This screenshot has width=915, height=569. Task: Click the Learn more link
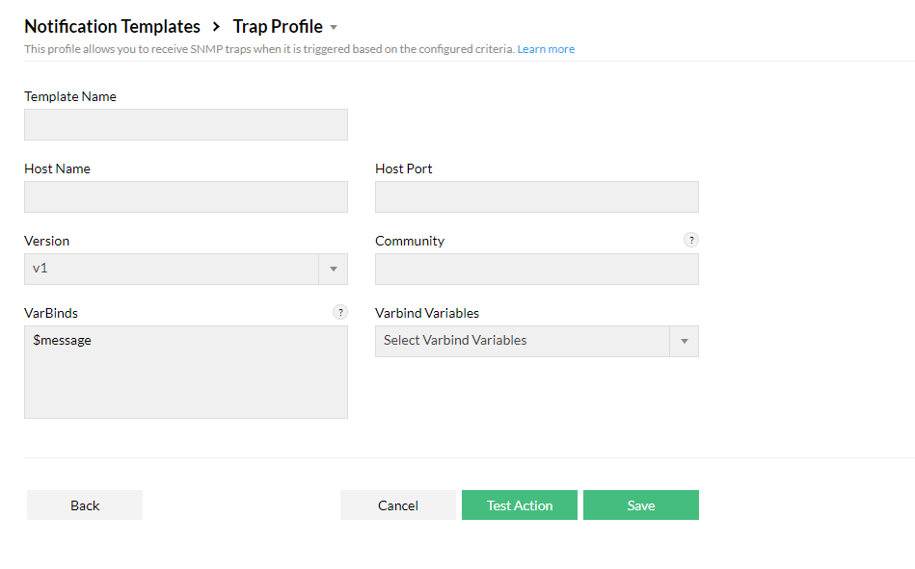[546, 48]
